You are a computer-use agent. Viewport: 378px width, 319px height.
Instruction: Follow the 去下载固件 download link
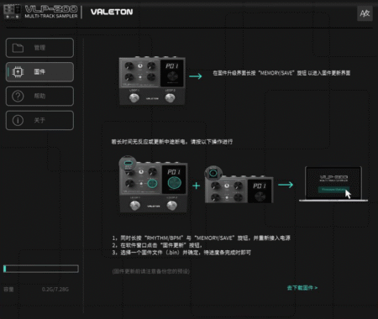click(x=302, y=288)
